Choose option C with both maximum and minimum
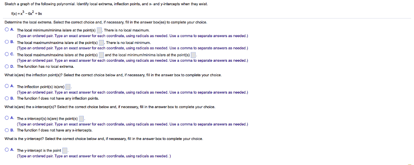 pos(7,54)
